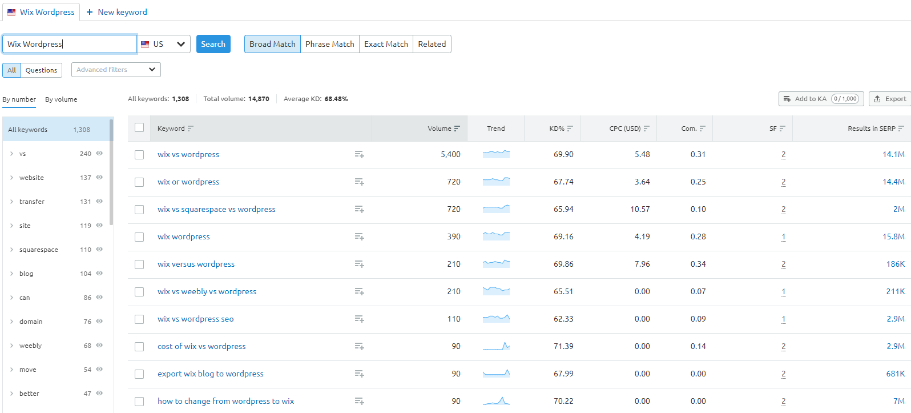911x413 pixels.
Task: Check the 'wix versus wordpress' row checkbox
Action: pyautogui.click(x=139, y=264)
